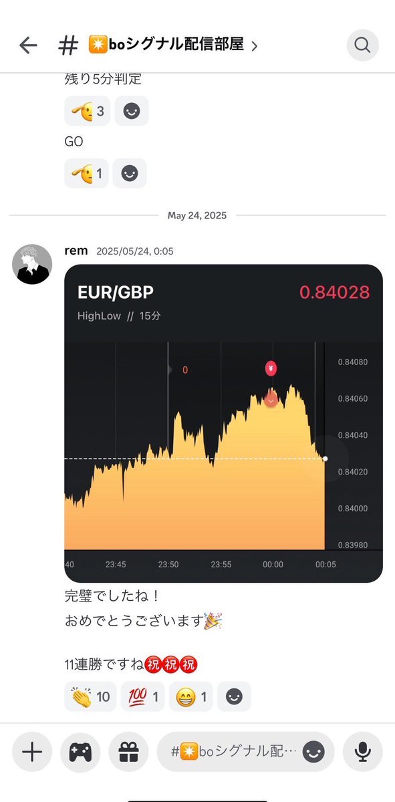The height and width of the screenshot is (802, 395).
Task: Open channel search magnifier icon
Action: [x=362, y=45]
